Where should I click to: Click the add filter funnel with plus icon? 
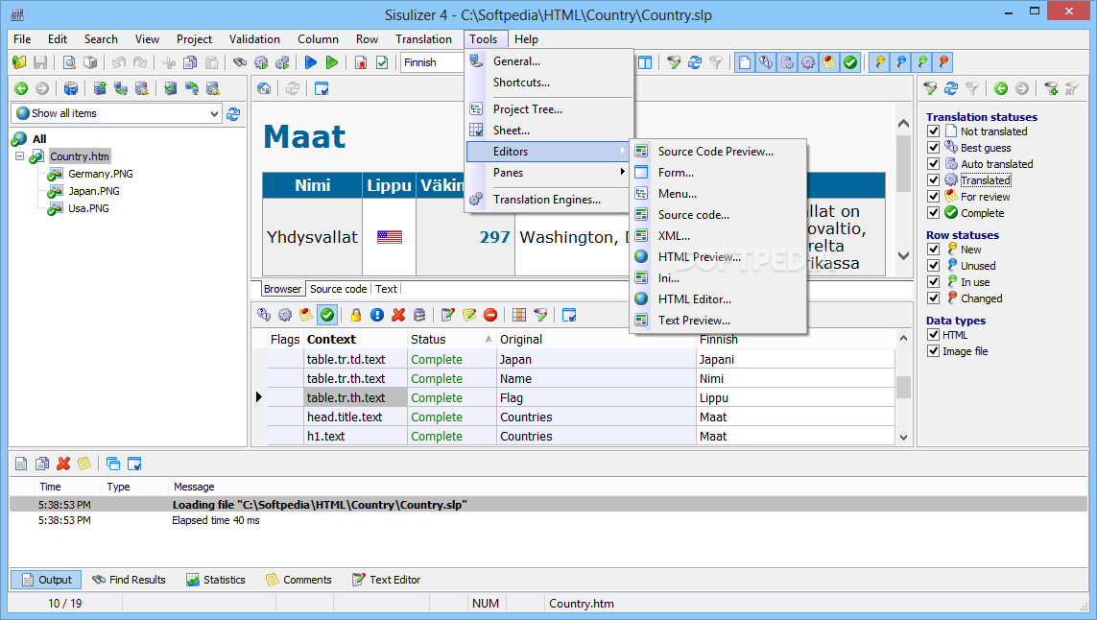coord(1050,88)
